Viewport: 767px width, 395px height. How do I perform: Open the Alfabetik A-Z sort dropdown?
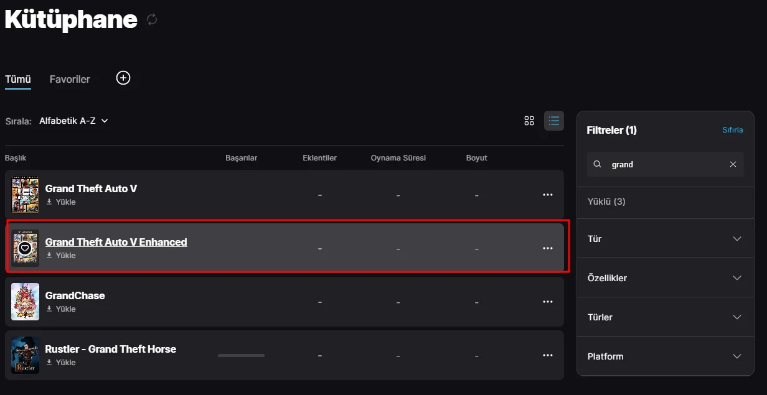(x=73, y=121)
